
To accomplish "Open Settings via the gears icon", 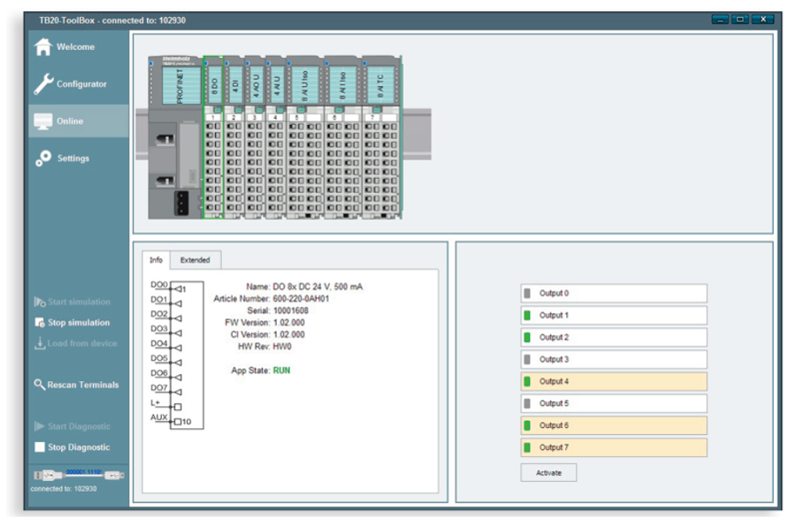I will [x=43, y=159].
